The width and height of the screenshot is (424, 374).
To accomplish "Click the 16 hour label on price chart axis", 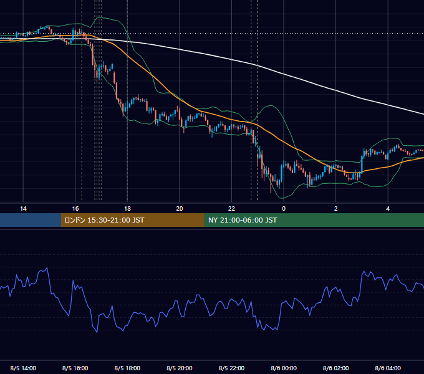I will (75, 209).
